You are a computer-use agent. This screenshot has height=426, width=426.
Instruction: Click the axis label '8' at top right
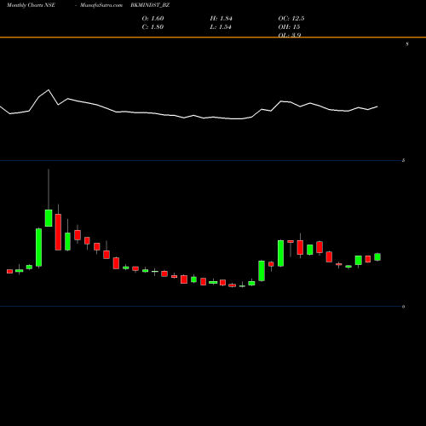click(407, 44)
